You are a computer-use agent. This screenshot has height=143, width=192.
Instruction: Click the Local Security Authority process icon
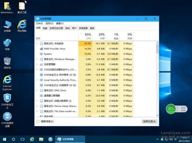point(41,80)
